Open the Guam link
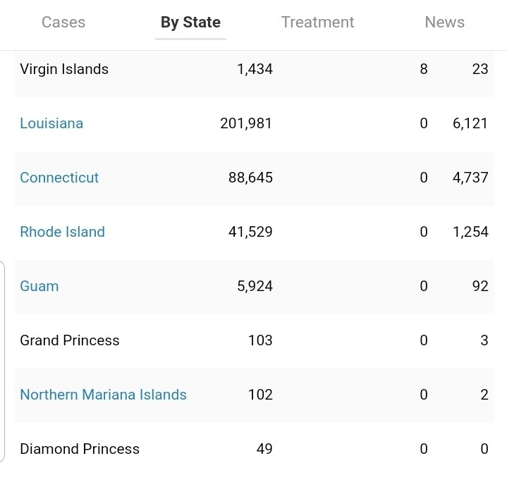507x487 pixels. 39,286
